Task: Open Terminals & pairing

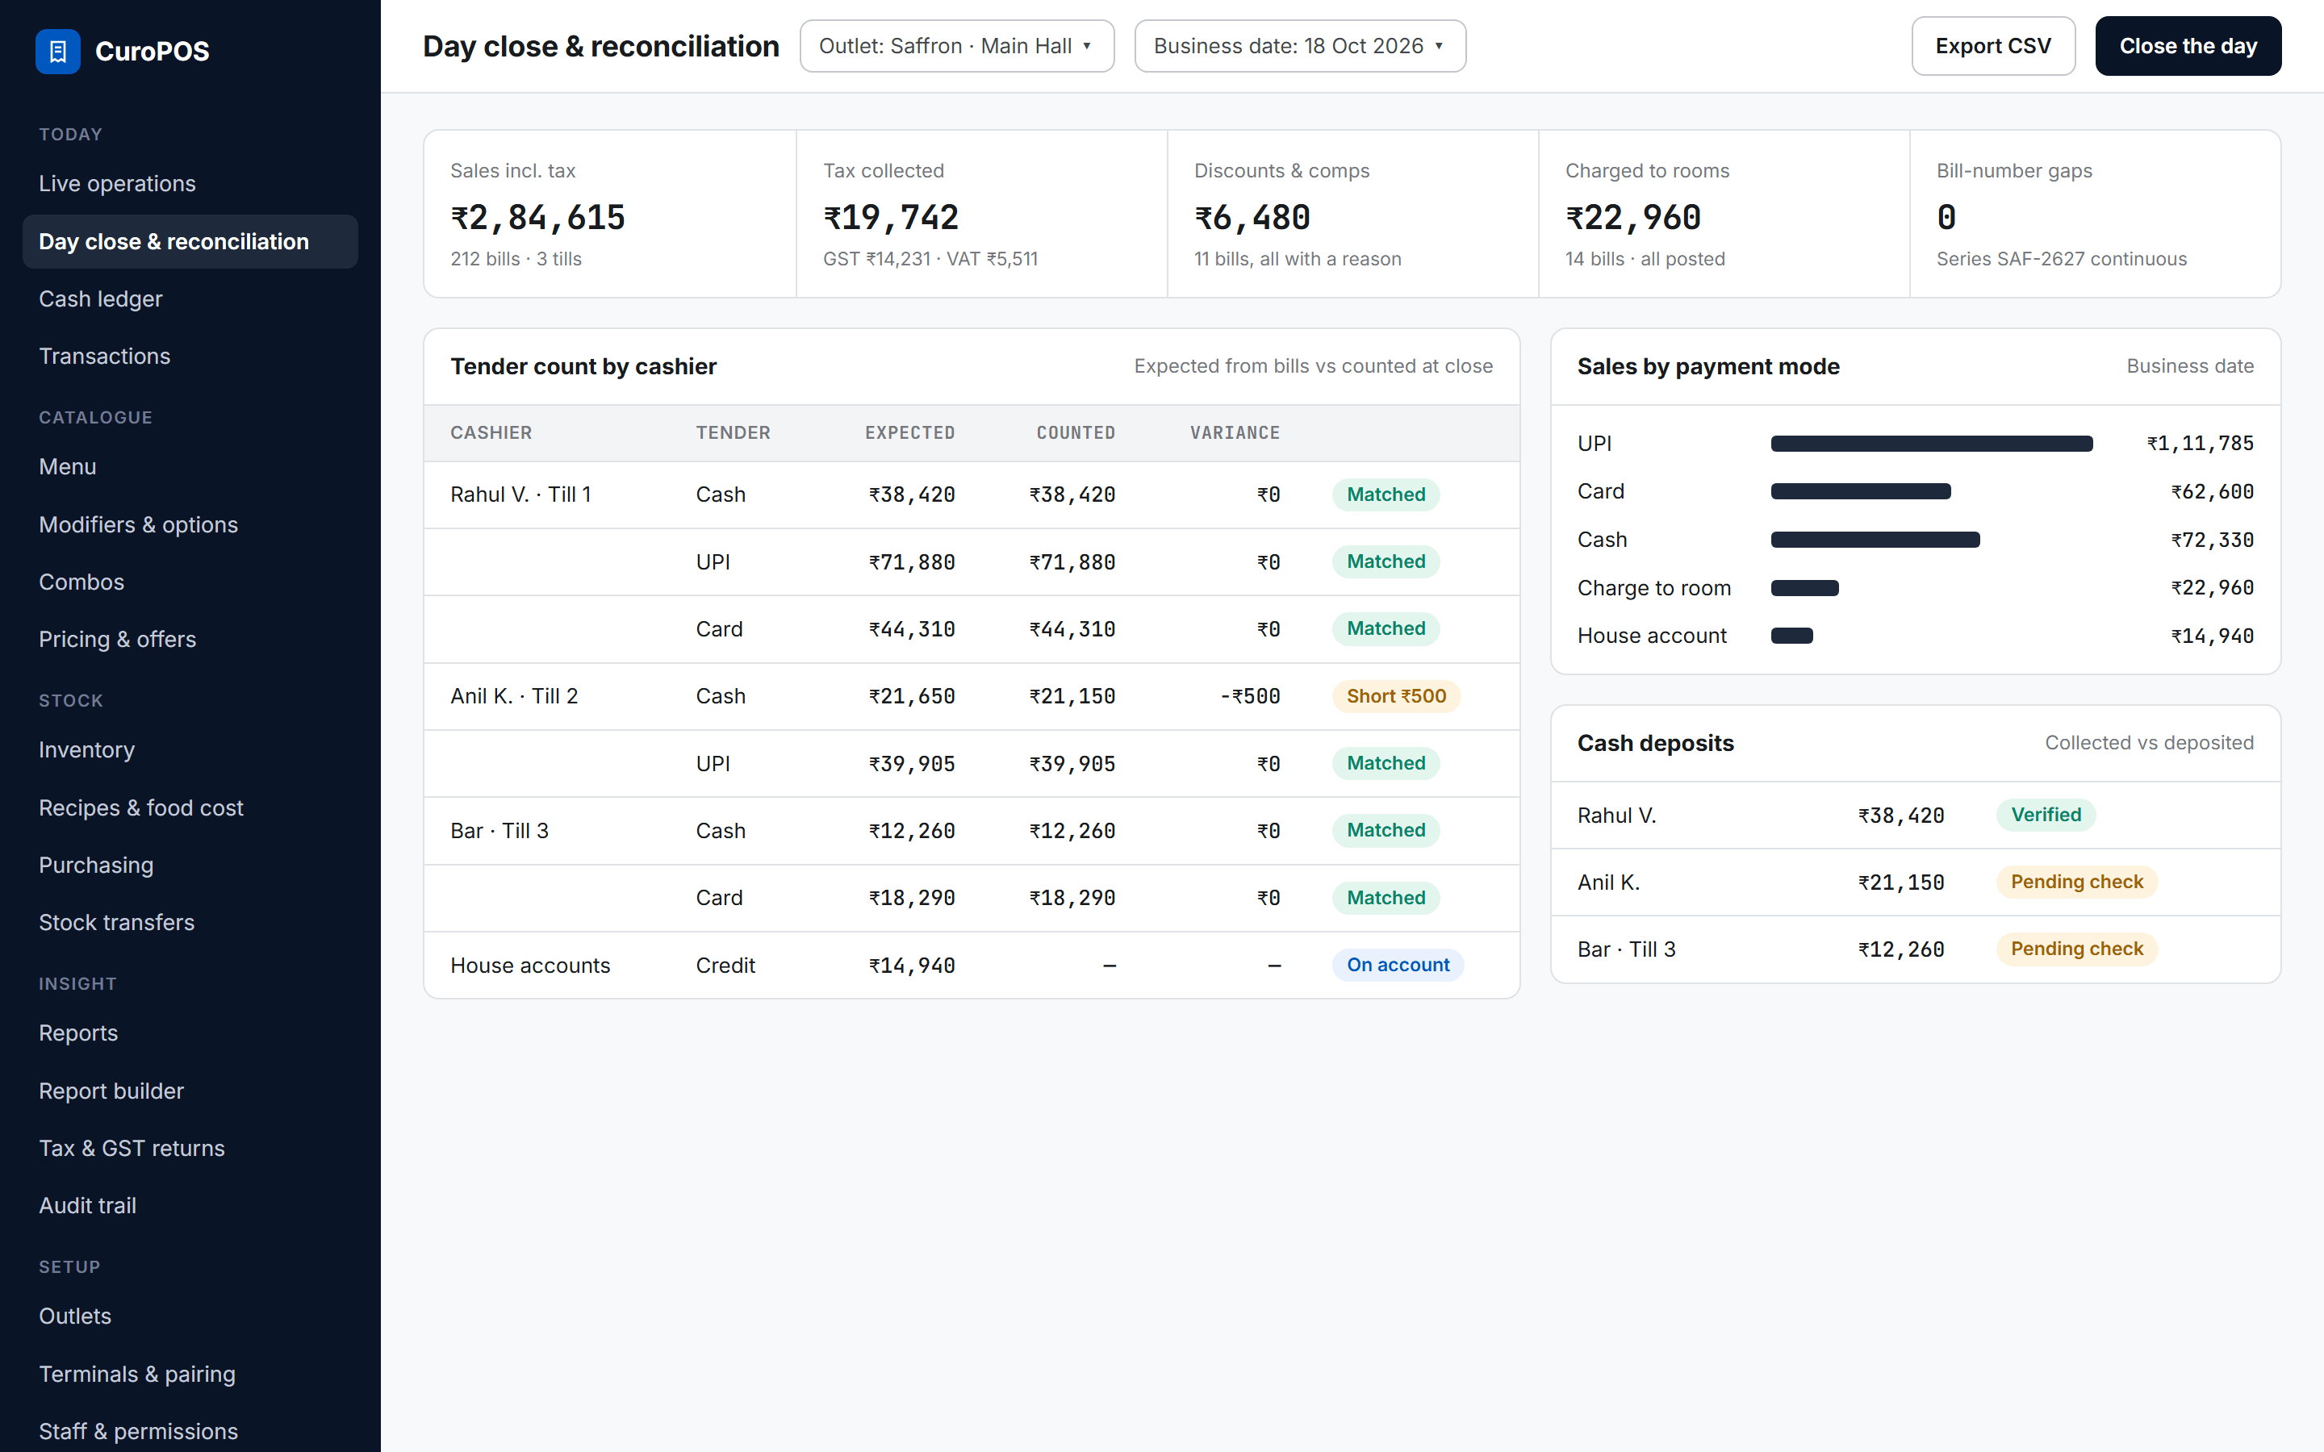Action: (190, 1375)
